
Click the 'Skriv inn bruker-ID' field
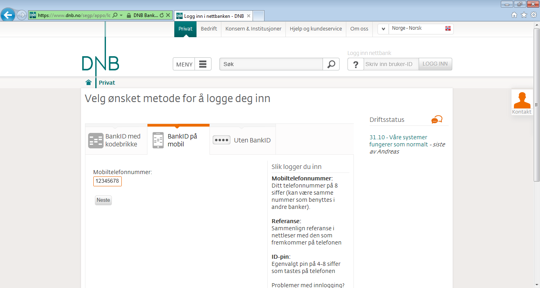(391, 64)
